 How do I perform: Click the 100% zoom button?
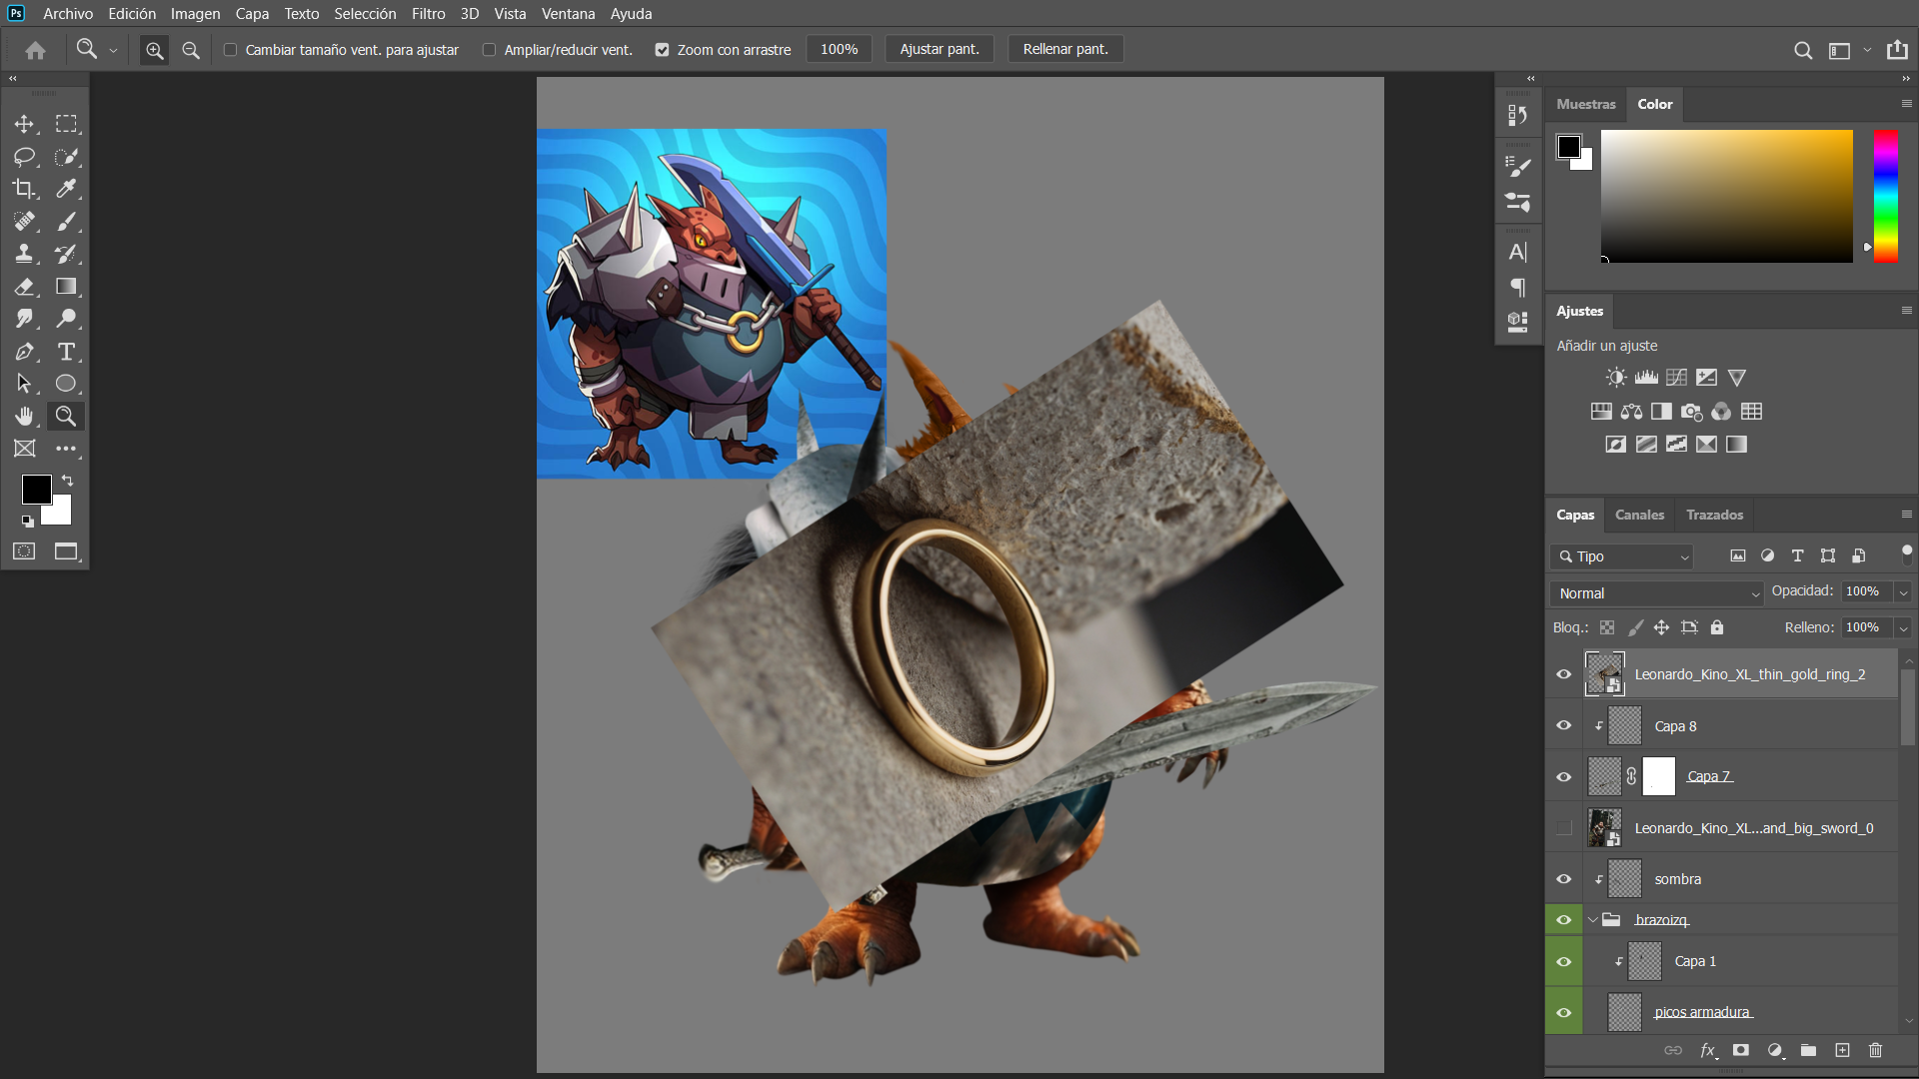click(x=839, y=50)
